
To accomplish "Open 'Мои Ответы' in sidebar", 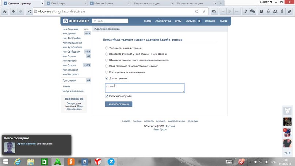I will point(69,65).
